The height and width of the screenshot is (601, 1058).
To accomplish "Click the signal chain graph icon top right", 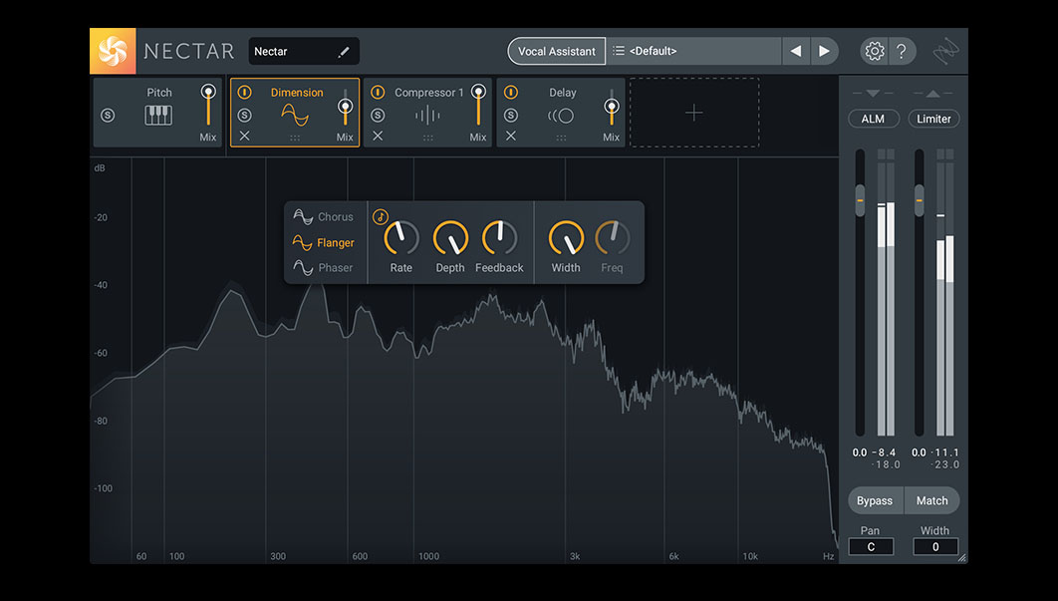I will (944, 50).
